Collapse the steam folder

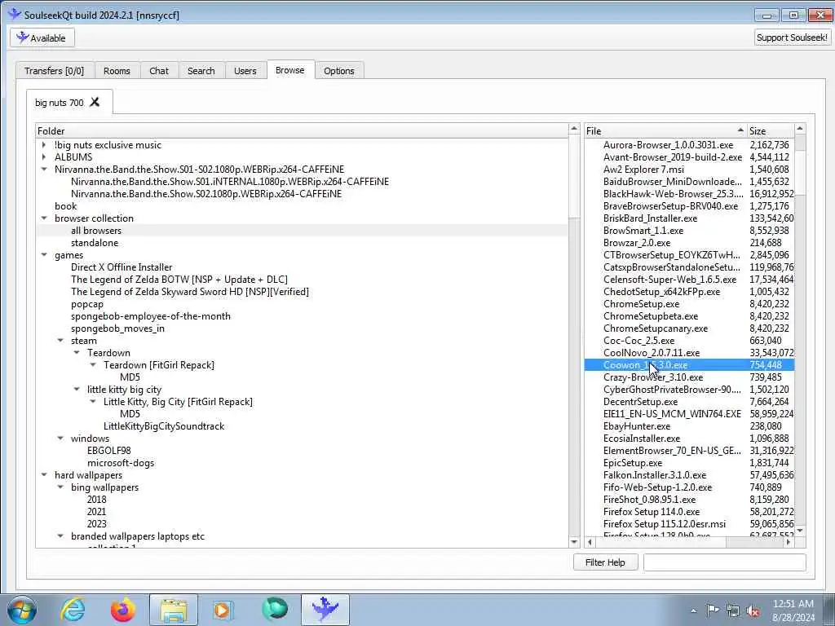pos(60,341)
